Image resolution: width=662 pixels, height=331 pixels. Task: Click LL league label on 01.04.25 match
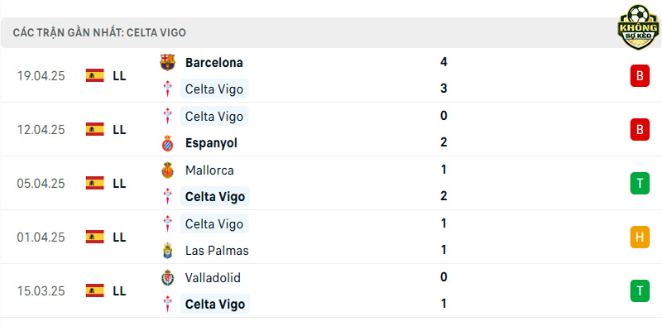[119, 237]
